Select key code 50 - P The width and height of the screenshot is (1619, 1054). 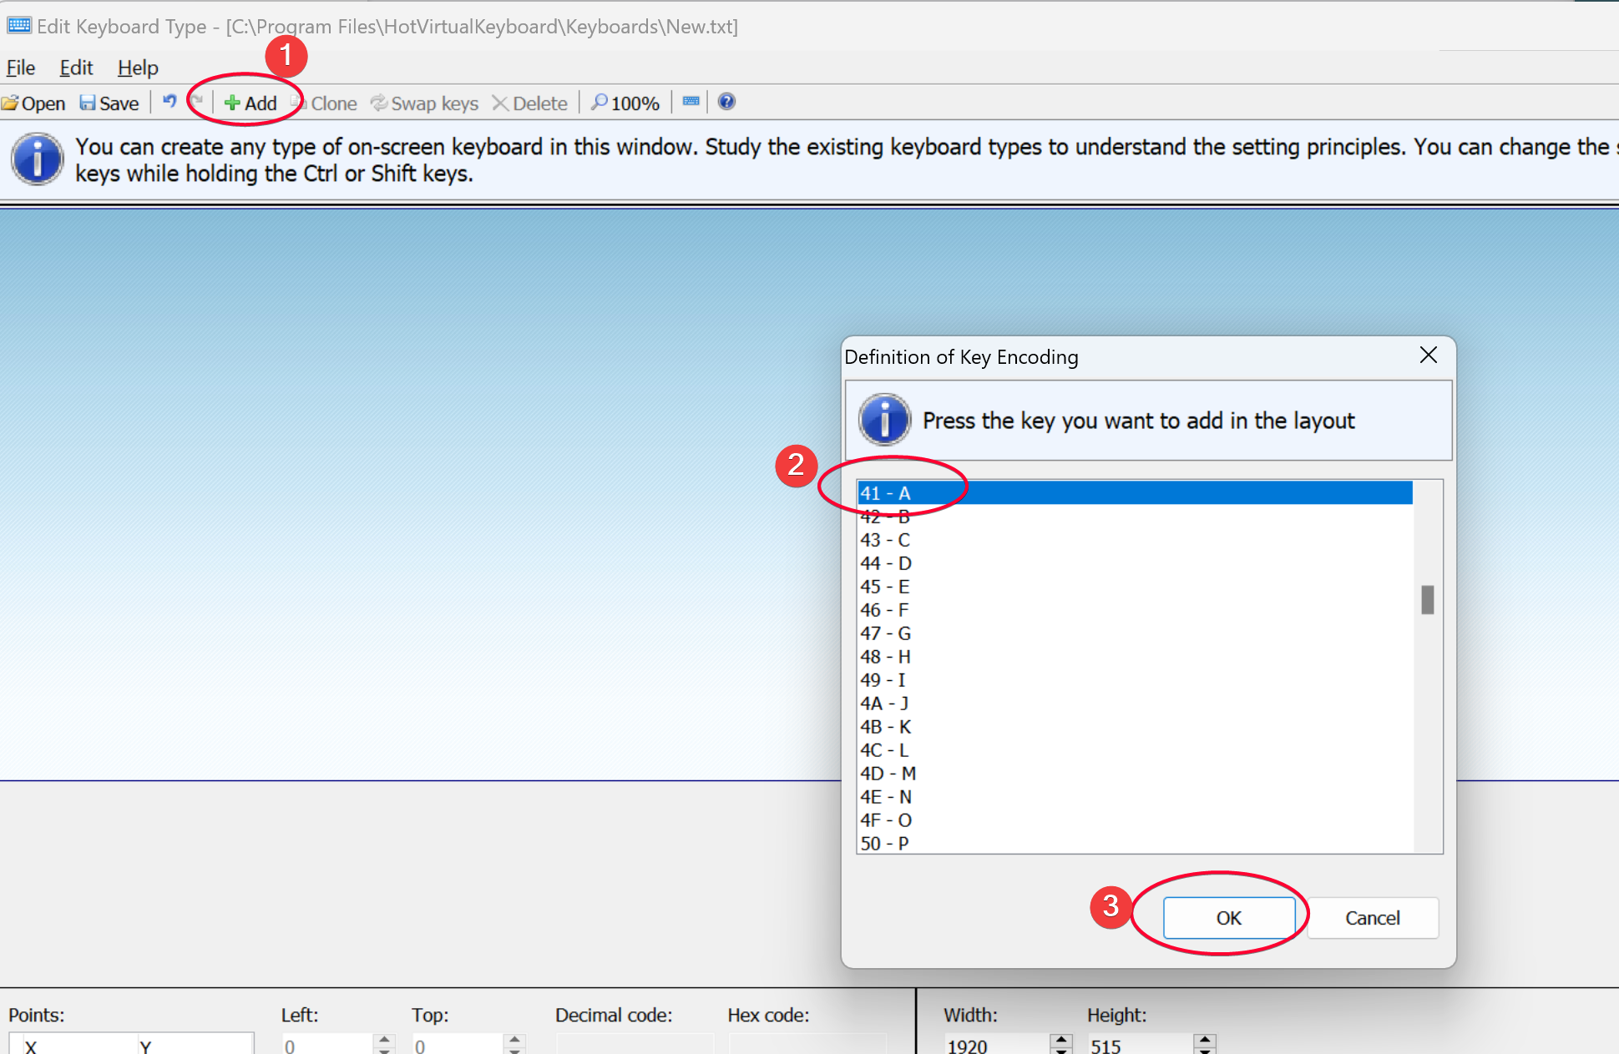coord(1136,843)
